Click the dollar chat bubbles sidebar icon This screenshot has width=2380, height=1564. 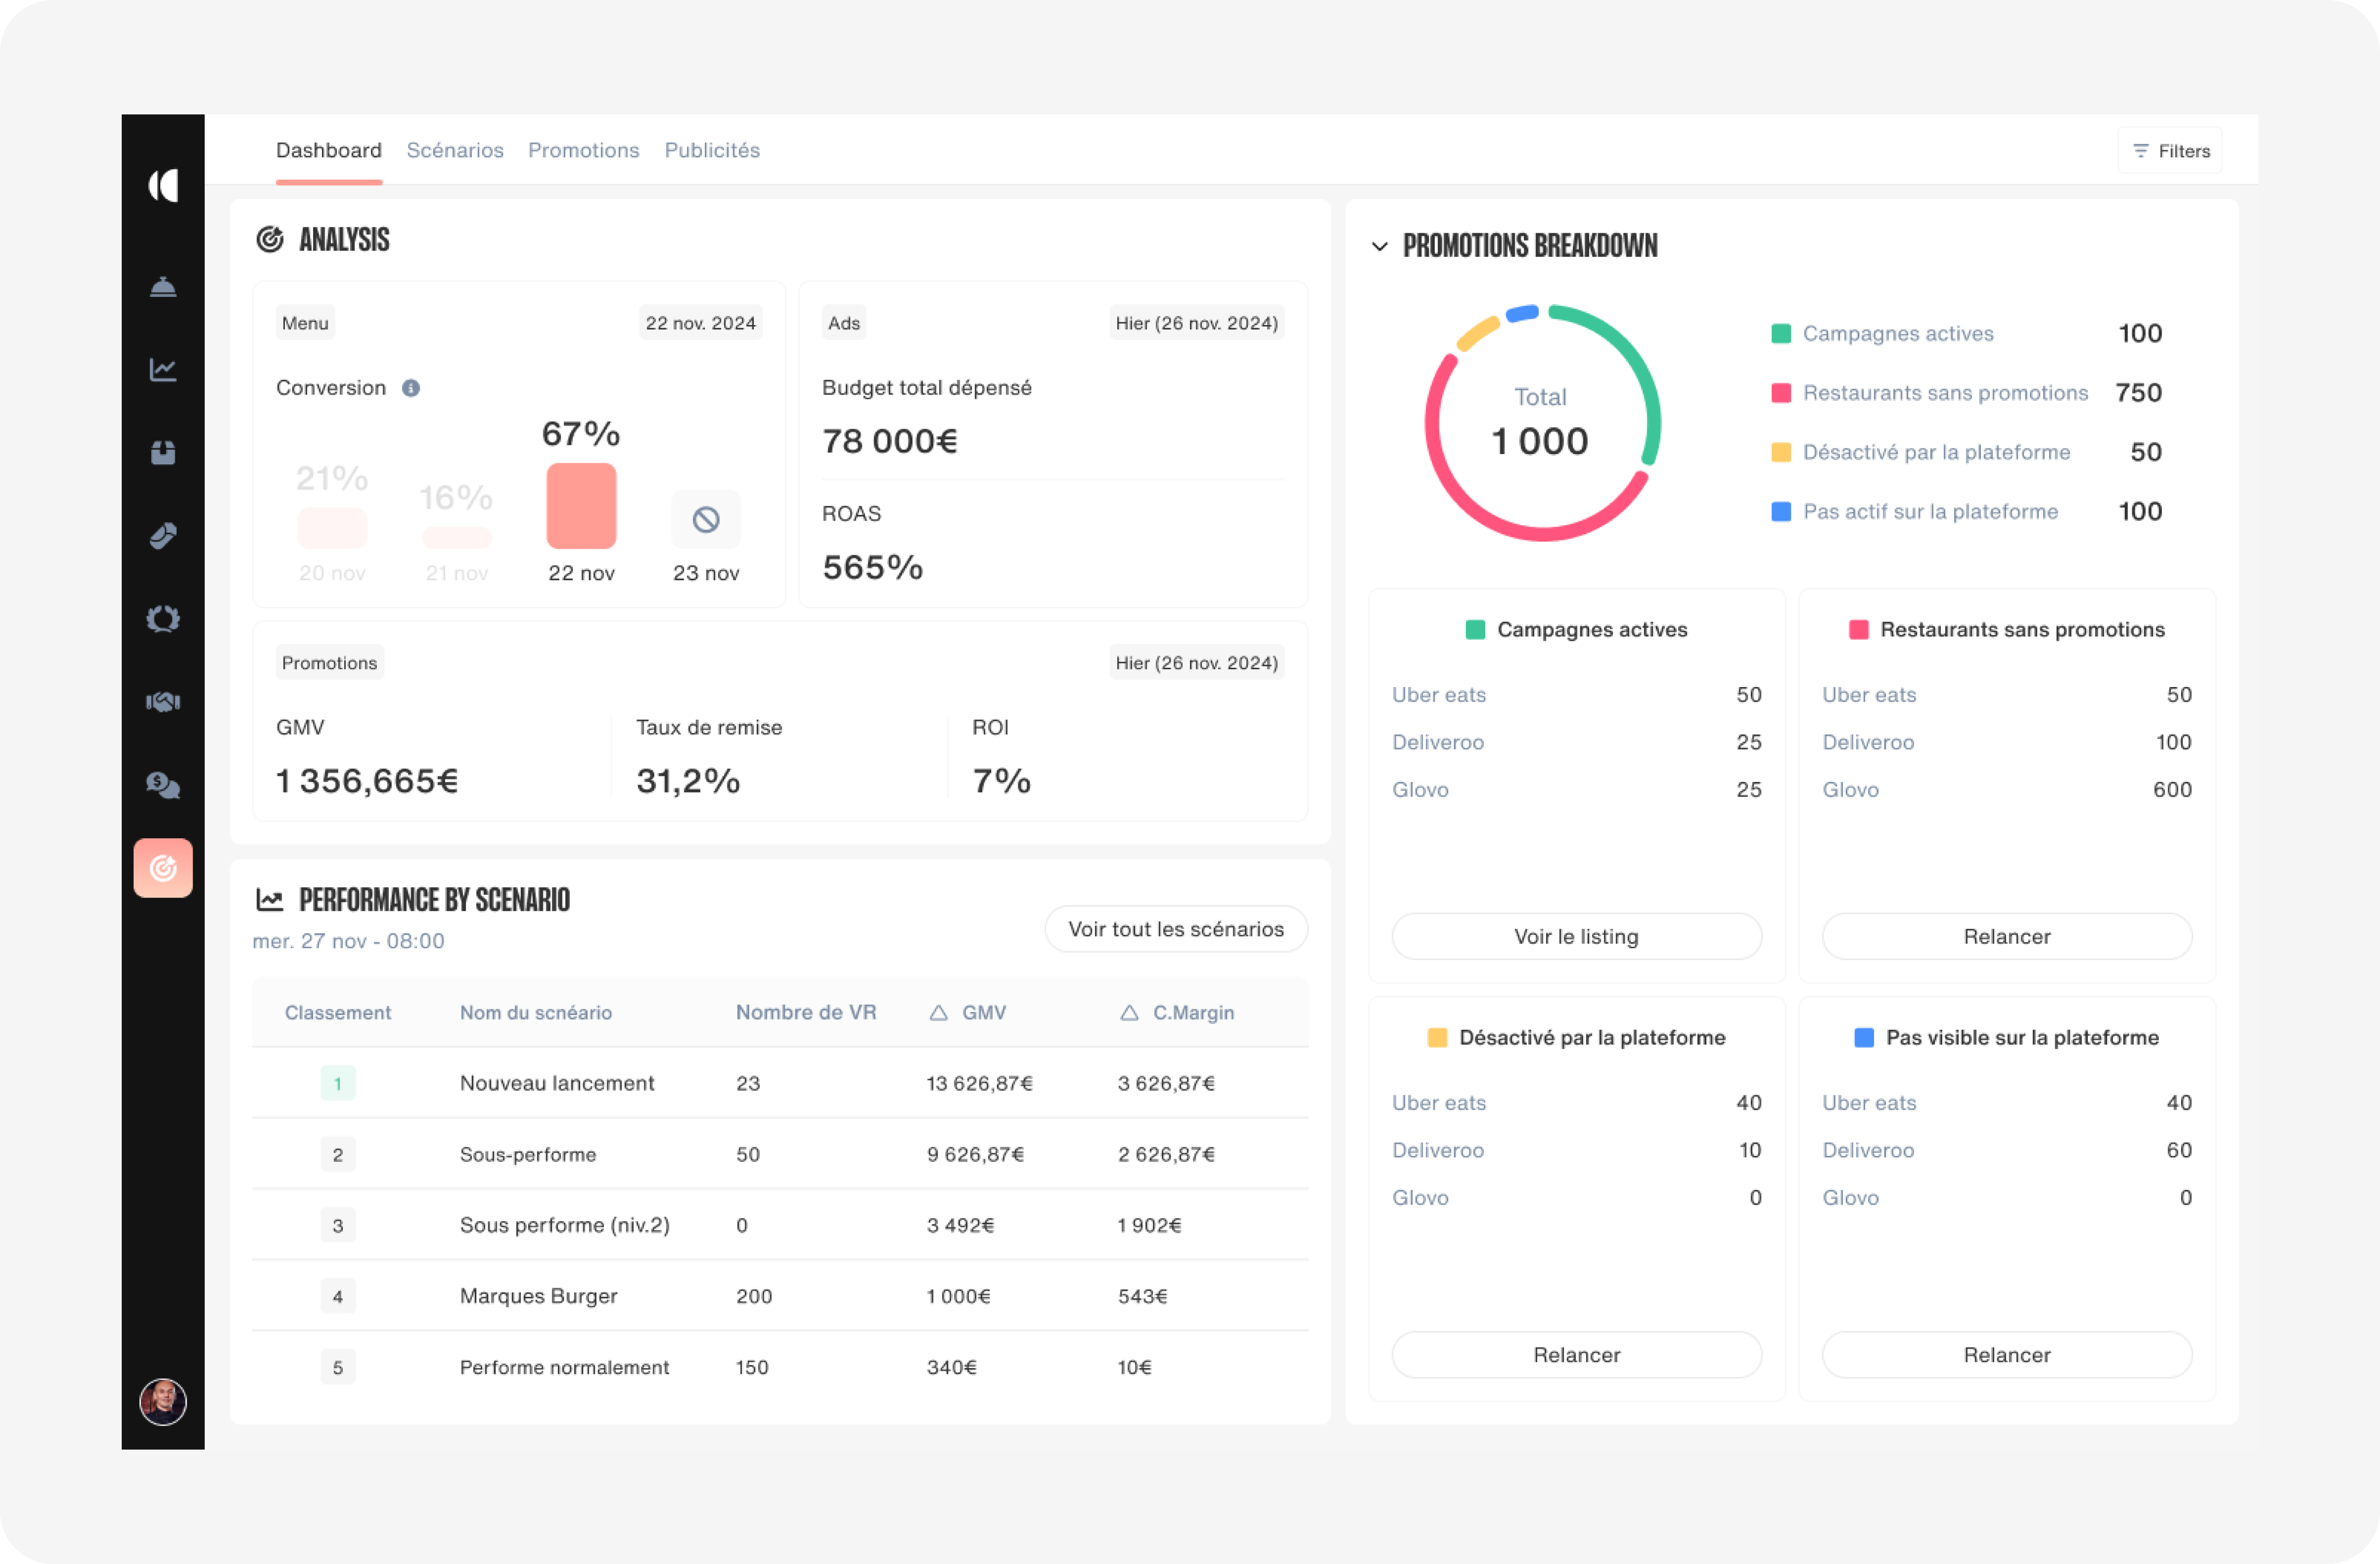163,785
